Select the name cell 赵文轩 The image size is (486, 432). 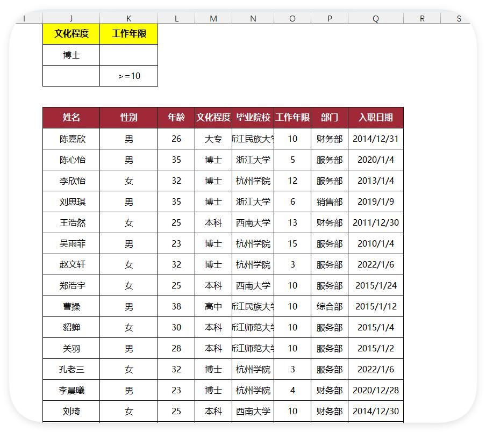click(x=71, y=264)
